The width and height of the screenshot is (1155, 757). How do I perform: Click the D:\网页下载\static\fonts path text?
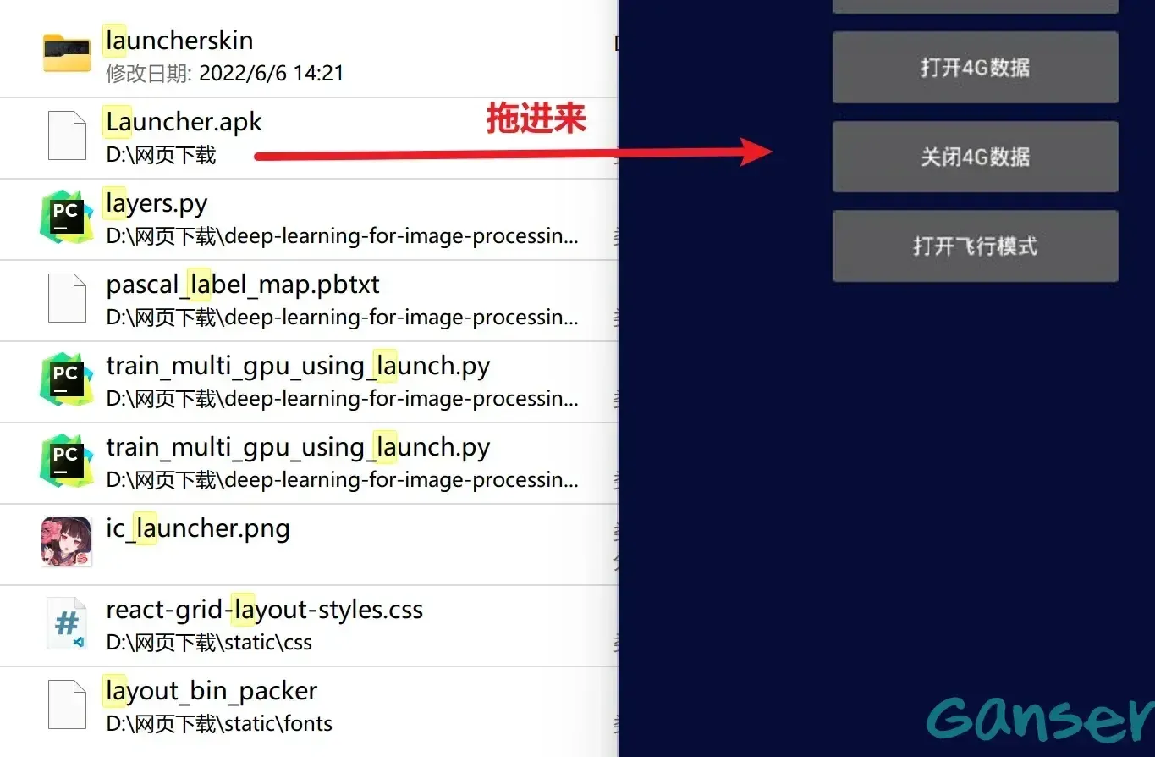click(219, 724)
